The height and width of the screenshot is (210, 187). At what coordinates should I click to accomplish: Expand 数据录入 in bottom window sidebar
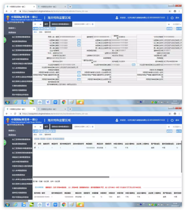[12, 131]
